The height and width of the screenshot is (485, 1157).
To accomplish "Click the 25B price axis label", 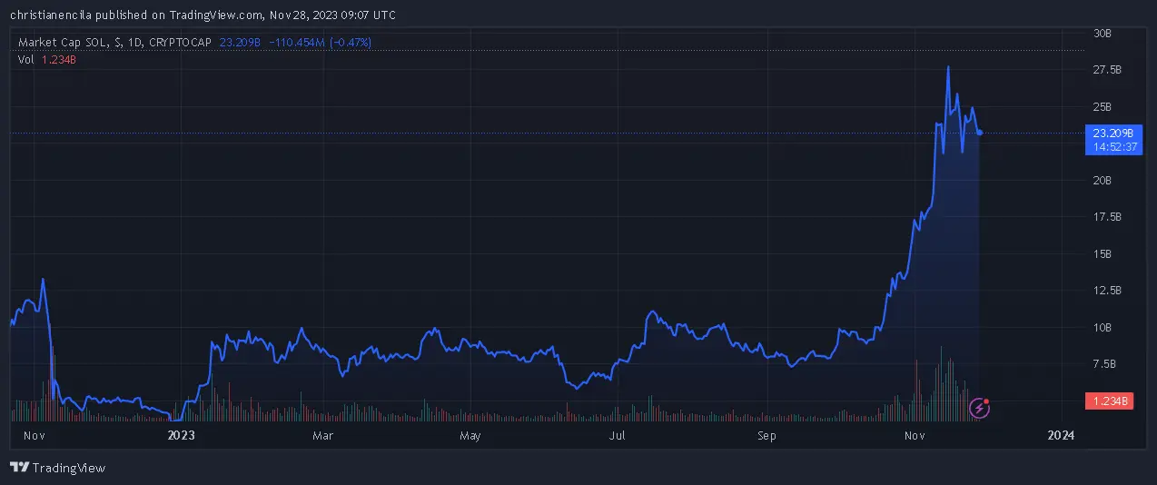I will pos(1103,106).
